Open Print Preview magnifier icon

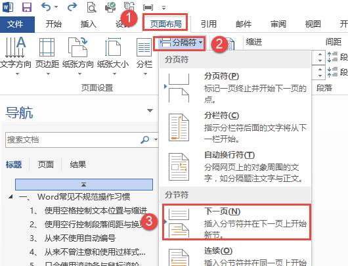pos(91,7)
